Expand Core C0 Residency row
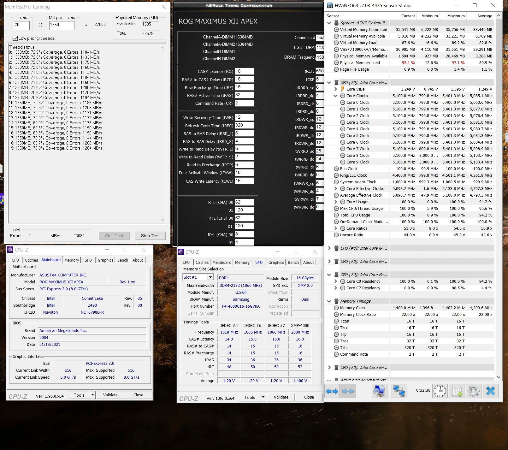 click(336, 281)
